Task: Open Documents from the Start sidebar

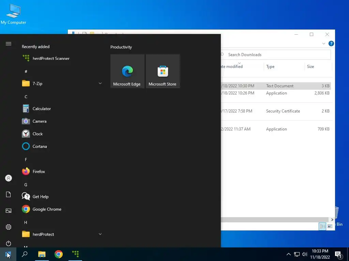Action: pos(9,194)
